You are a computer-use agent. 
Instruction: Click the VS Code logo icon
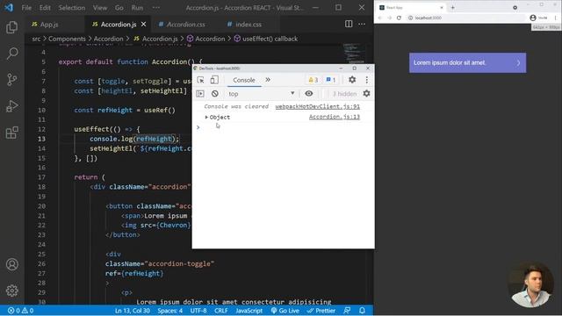click(x=9, y=7)
